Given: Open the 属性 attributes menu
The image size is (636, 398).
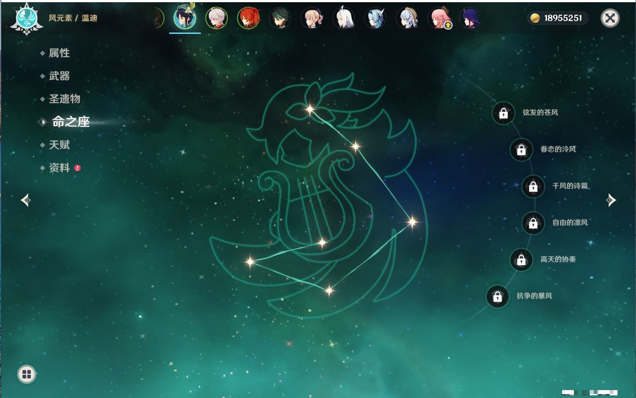Looking at the screenshot, I should pos(59,53).
